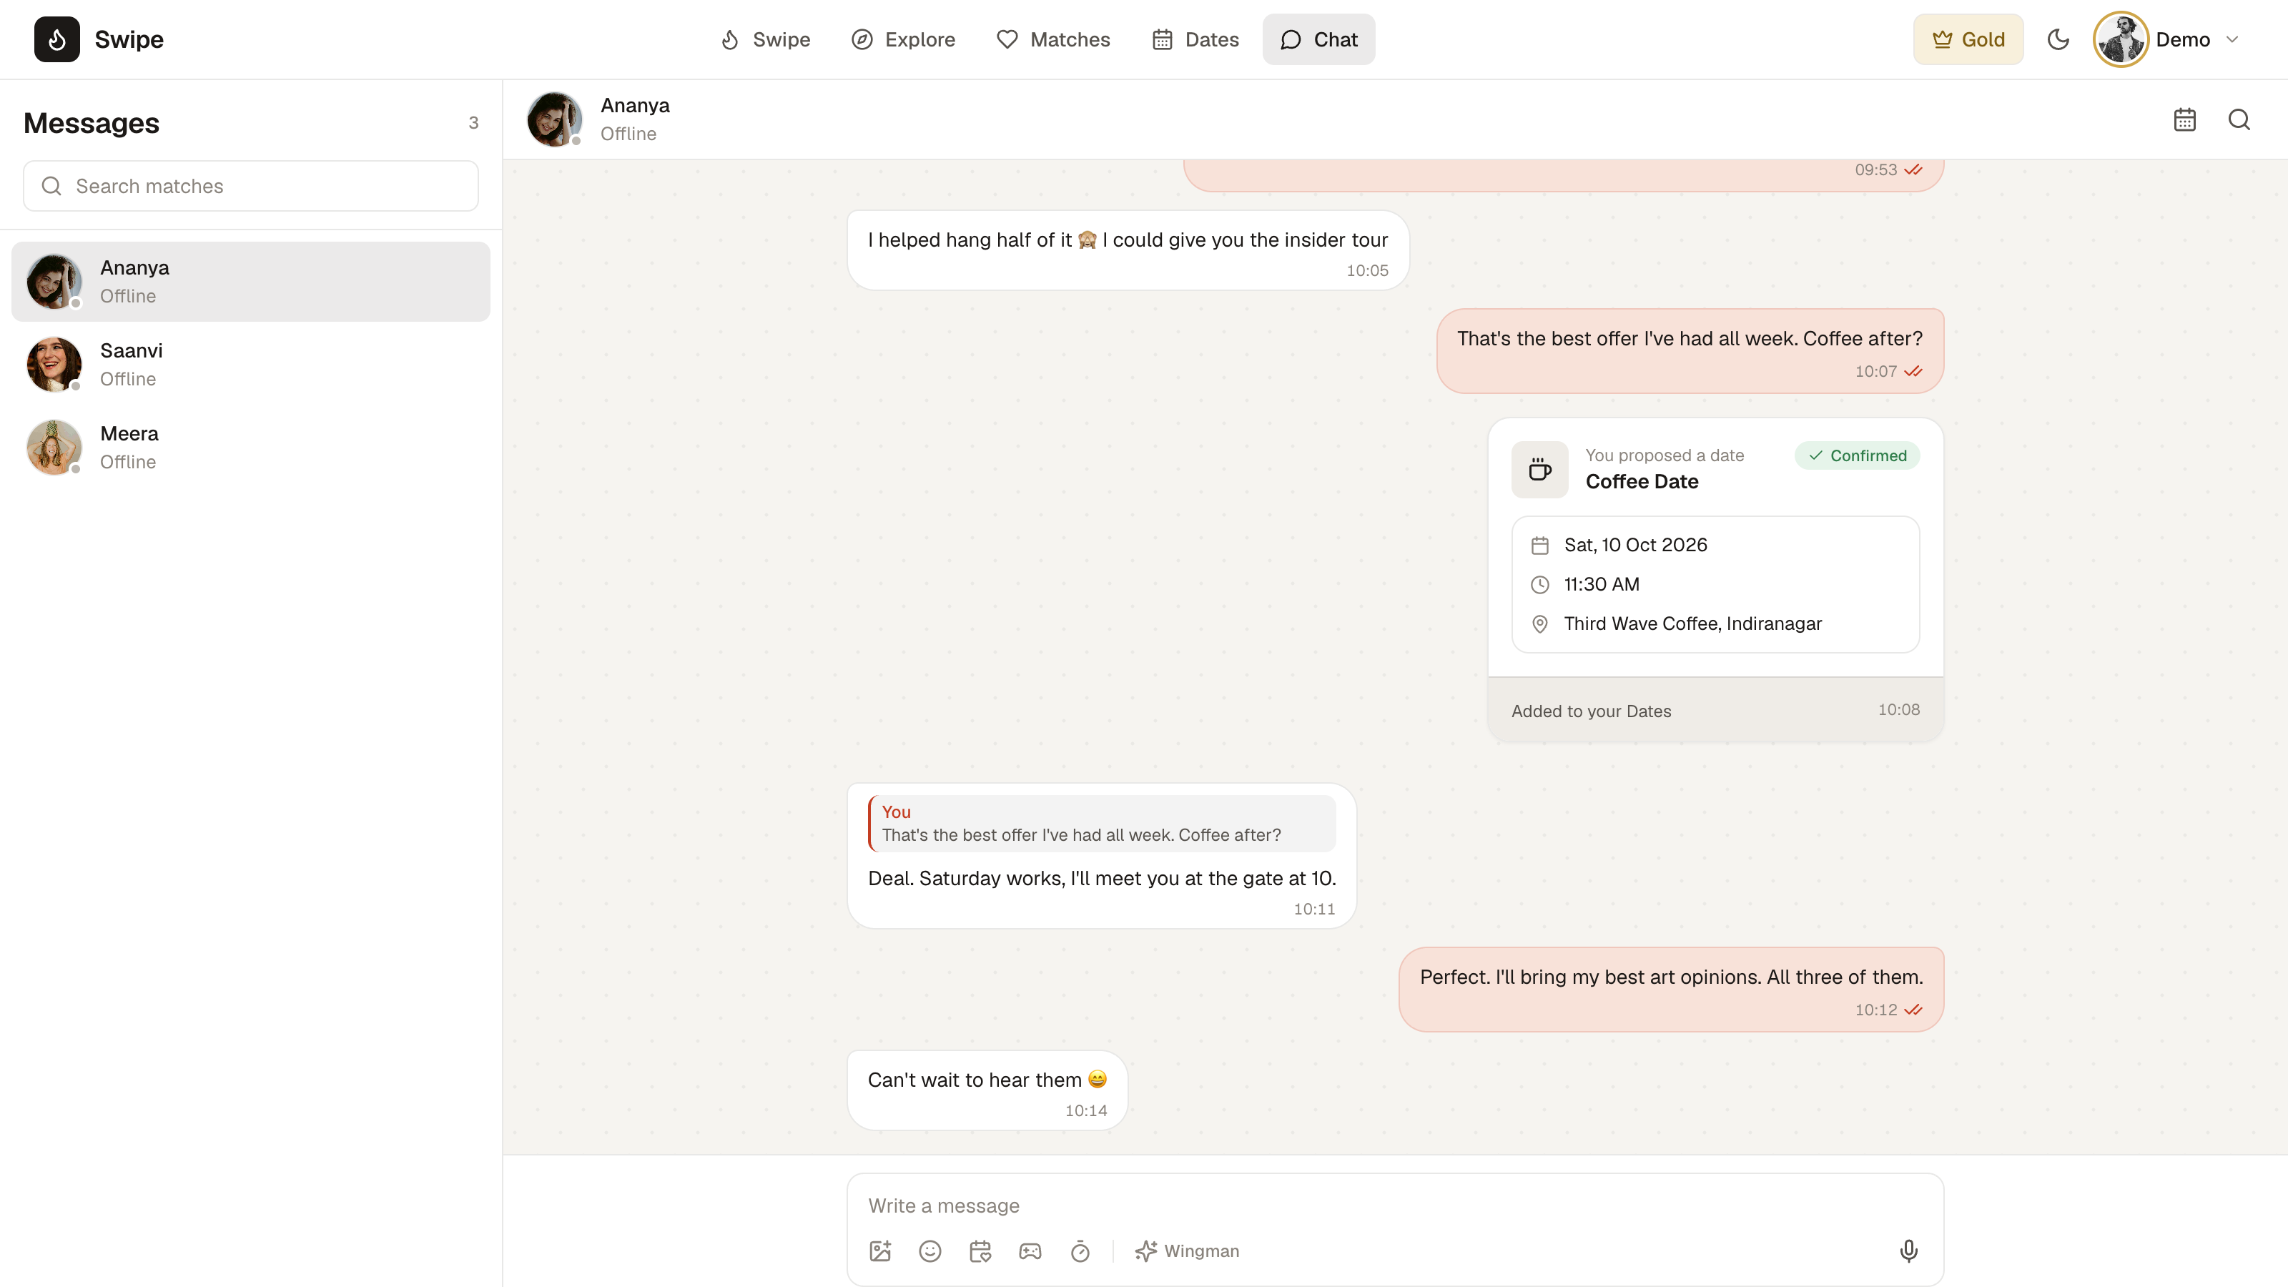Propose a date with calendar-heart icon
The image size is (2288, 1287).
point(980,1251)
